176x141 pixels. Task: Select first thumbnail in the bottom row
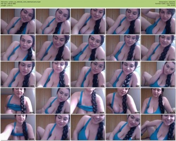(x=18, y=127)
